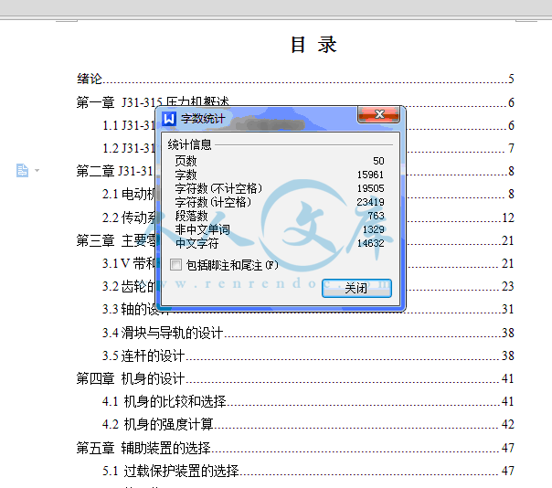Open the 绪论 table of contents entry

pos(295,79)
